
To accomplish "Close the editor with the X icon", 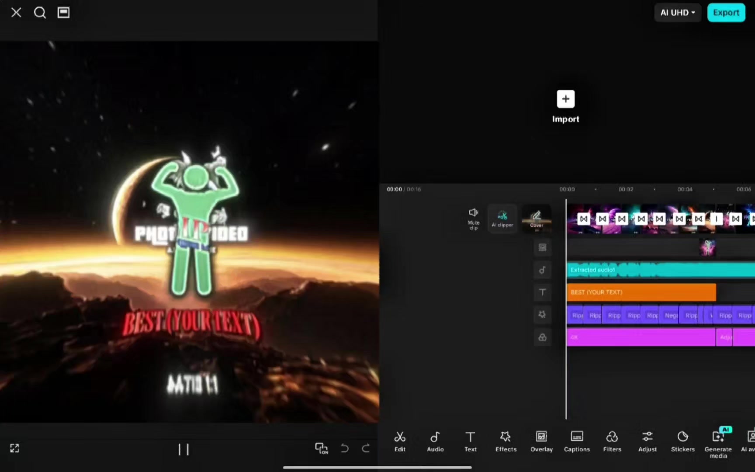I will point(16,13).
